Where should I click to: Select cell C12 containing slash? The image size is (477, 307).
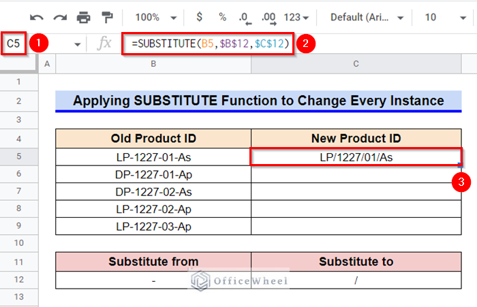click(356, 280)
